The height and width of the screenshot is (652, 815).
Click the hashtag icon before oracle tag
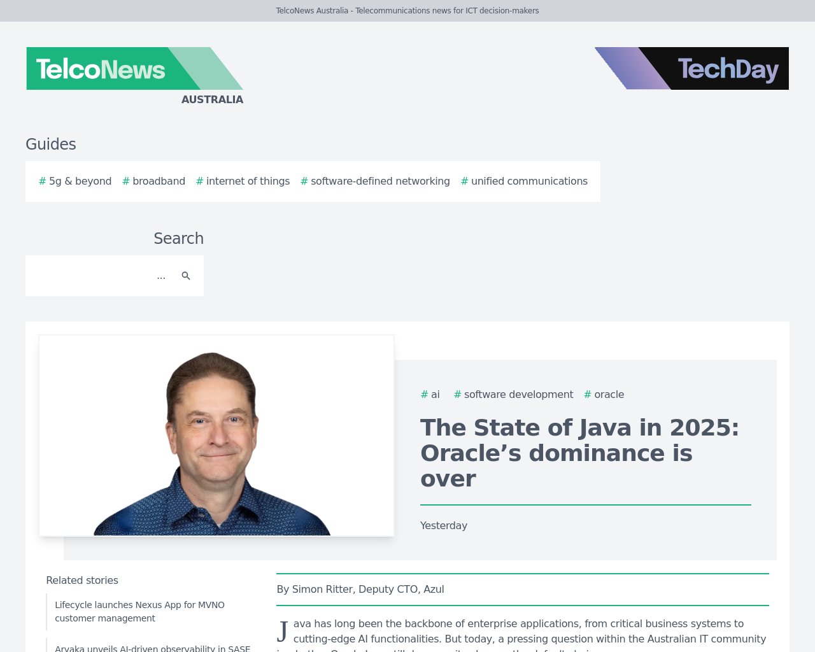coord(586,394)
